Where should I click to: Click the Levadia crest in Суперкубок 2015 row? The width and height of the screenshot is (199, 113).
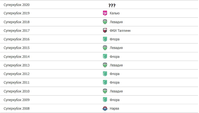coord(105,48)
